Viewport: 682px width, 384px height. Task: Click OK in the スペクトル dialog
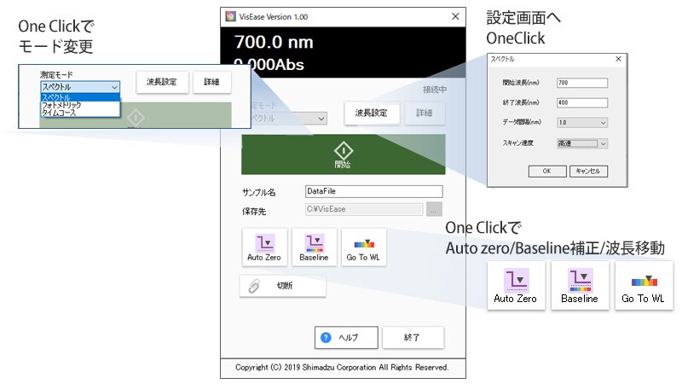click(547, 172)
